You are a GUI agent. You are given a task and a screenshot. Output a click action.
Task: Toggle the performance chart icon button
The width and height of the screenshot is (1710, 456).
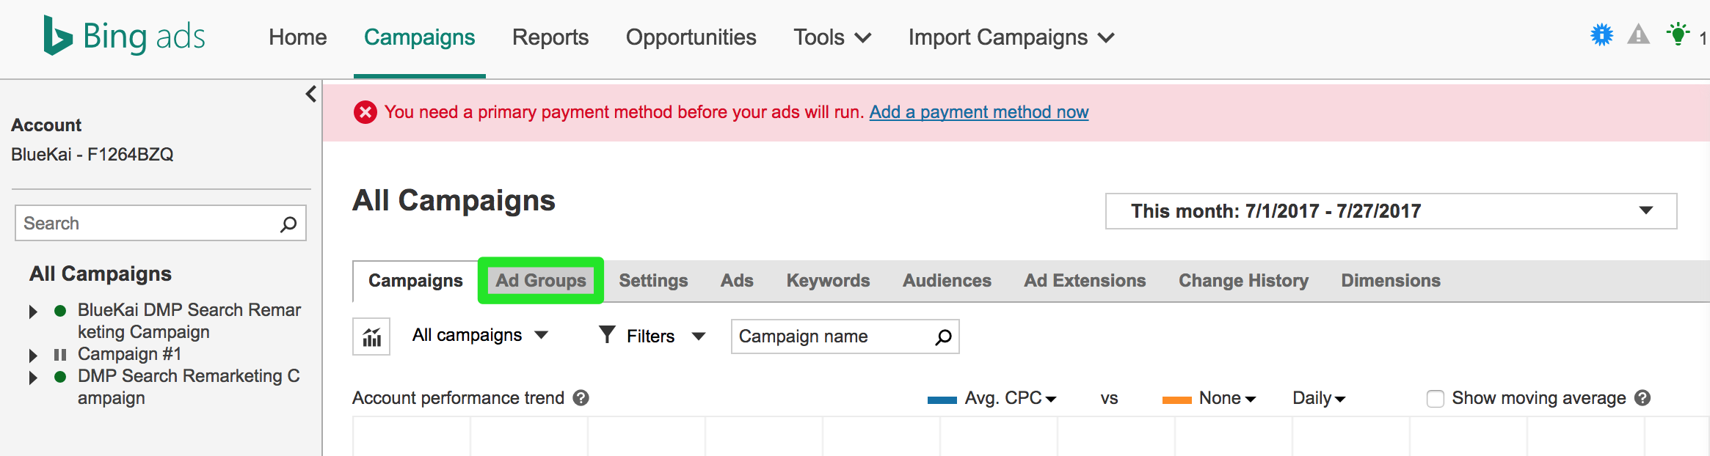click(x=371, y=337)
